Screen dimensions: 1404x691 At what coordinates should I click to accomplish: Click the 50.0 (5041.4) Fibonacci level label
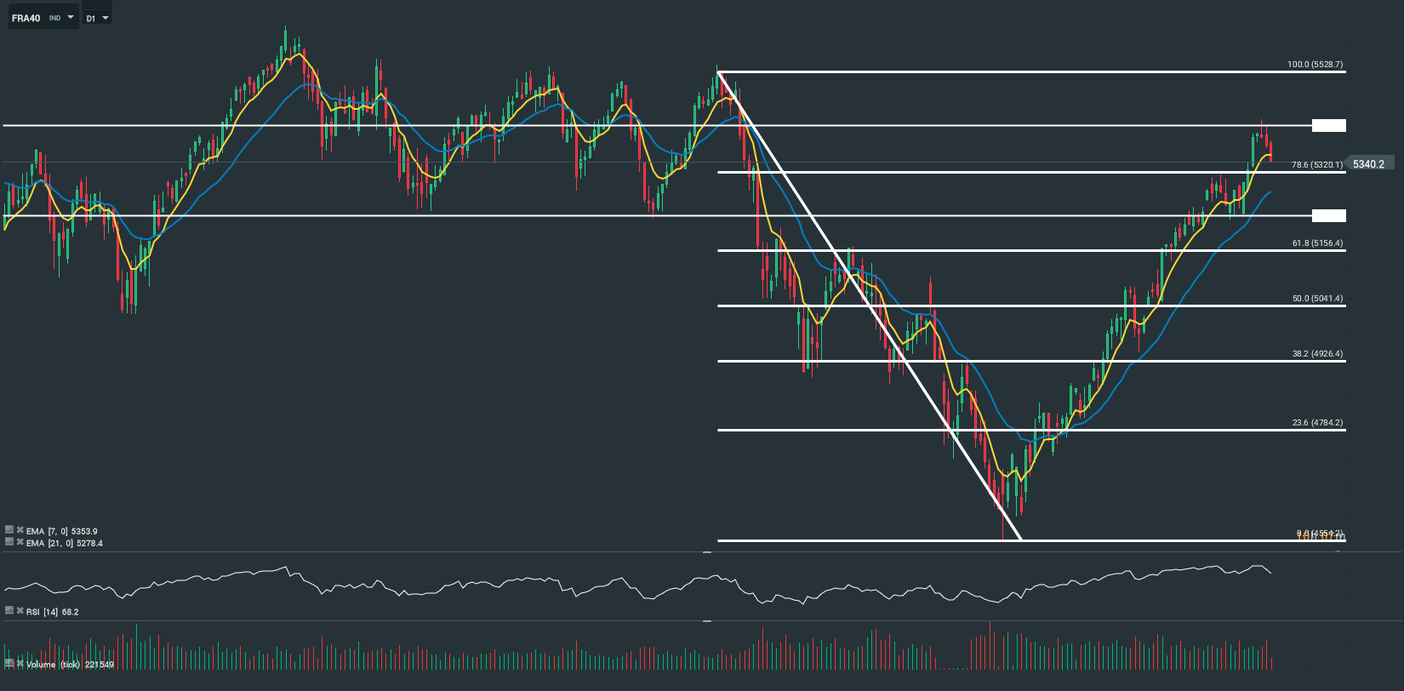[x=1316, y=299]
